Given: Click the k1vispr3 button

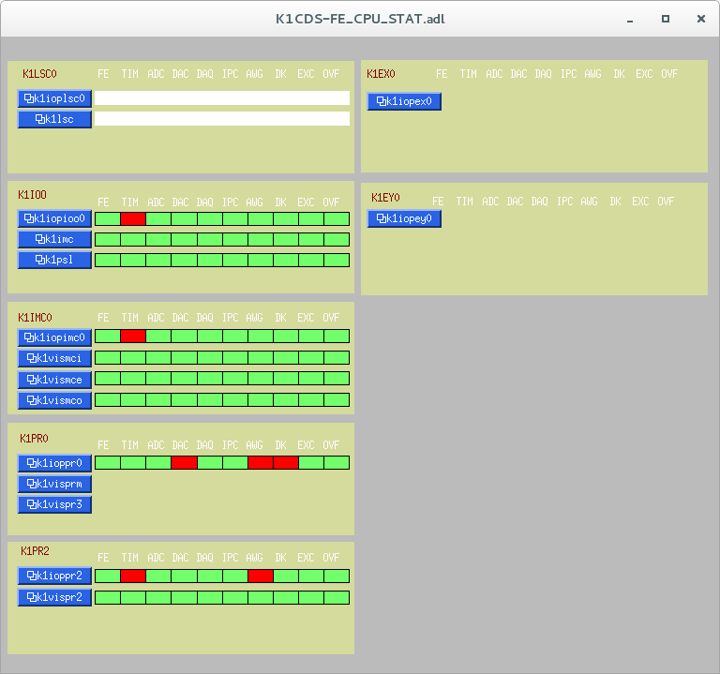Looking at the screenshot, I should [x=54, y=504].
